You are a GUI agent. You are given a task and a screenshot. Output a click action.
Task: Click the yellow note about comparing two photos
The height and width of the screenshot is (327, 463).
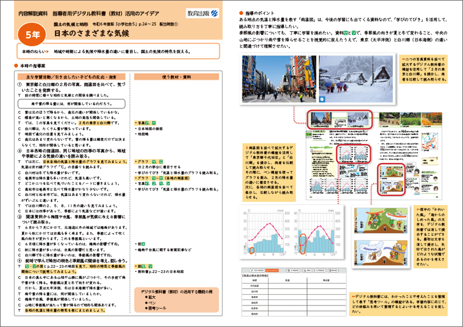coord(424,69)
